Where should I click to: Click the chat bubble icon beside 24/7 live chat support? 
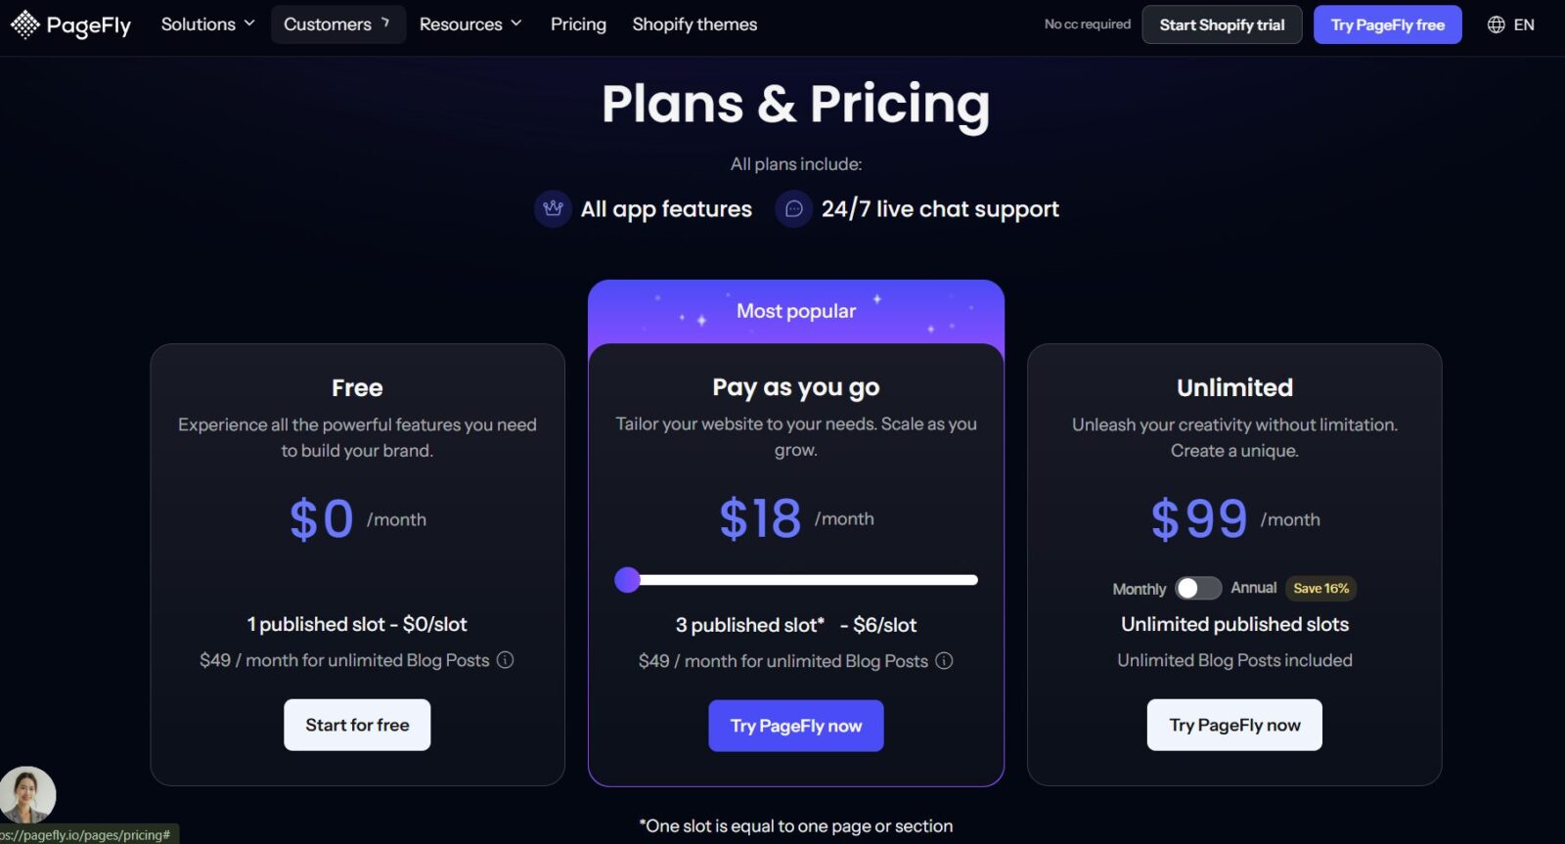point(793,208)
